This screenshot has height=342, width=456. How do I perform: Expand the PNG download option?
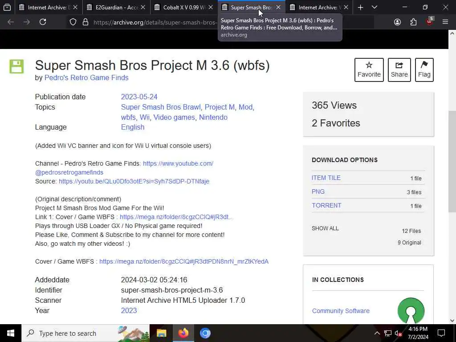point(318,191)
